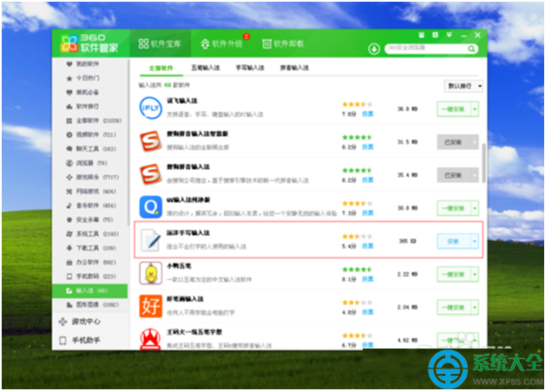Click 一键安装 for 小鸭五笔
Viewport: 545px width, 391px height.
point(454,274)
